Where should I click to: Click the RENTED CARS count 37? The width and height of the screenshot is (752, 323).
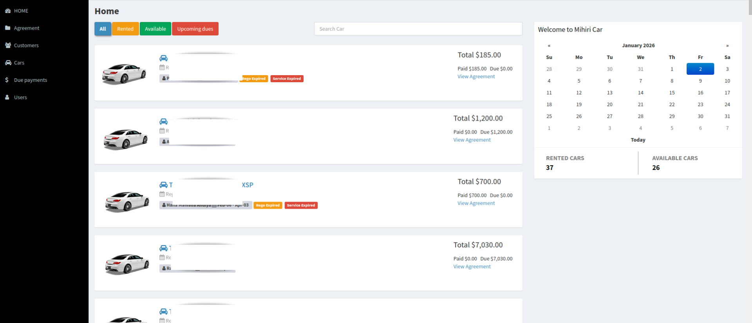[x=550, y=168]
